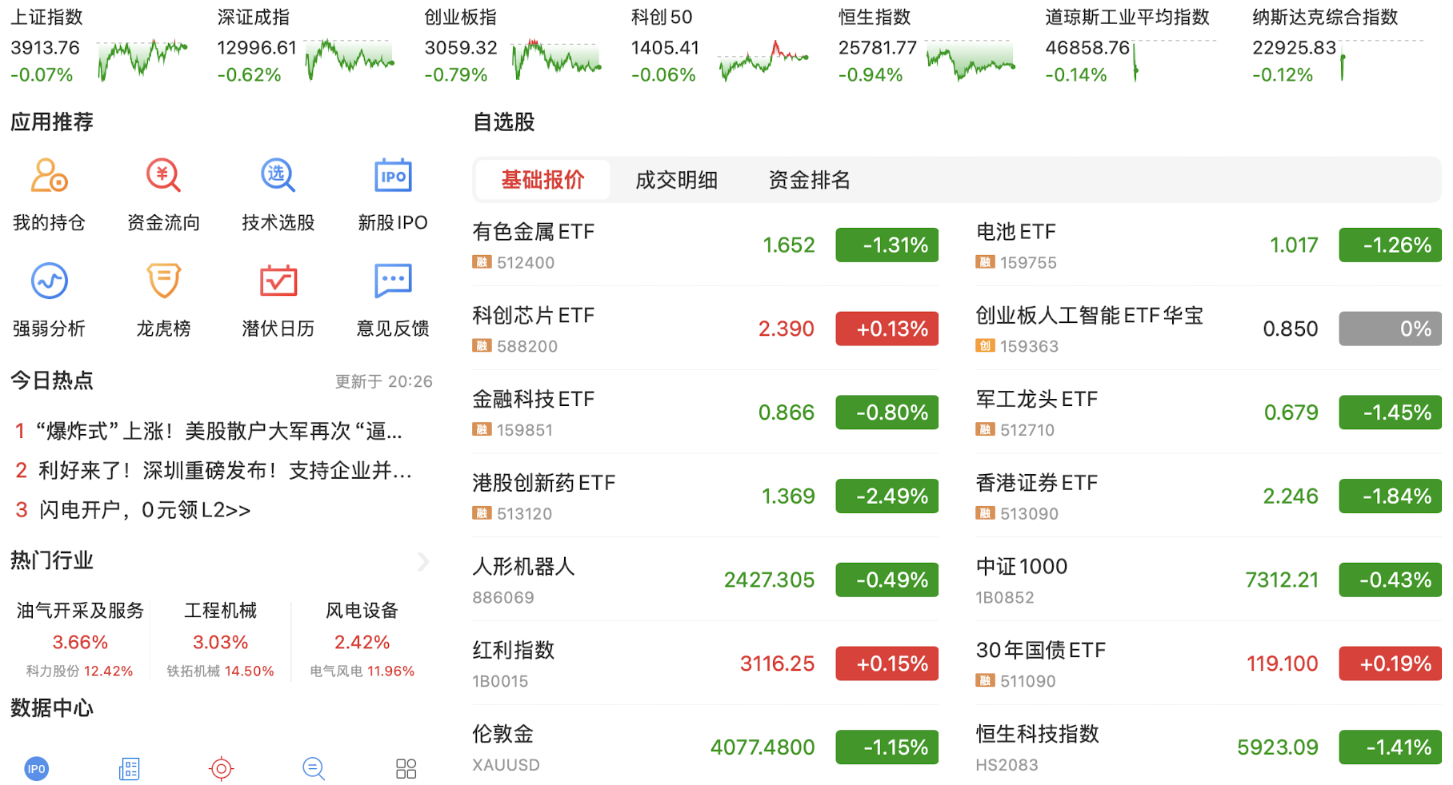The width and height of the screenshot is (1453, 785).
Task: Open 潜伏日历 calendar icon
Action: (x=278, y=281)
